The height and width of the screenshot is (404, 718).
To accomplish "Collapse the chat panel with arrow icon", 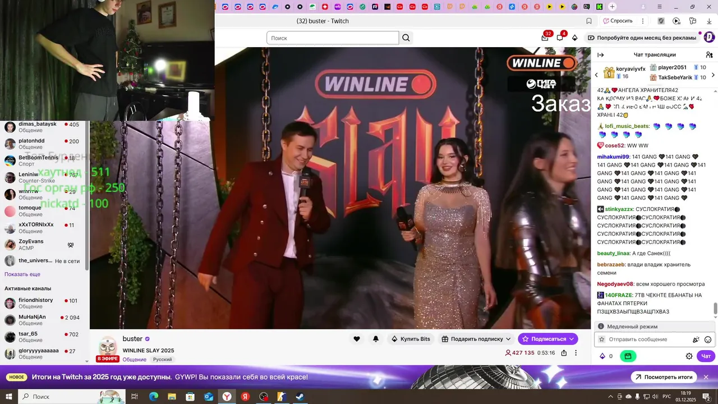I will 601,55.
